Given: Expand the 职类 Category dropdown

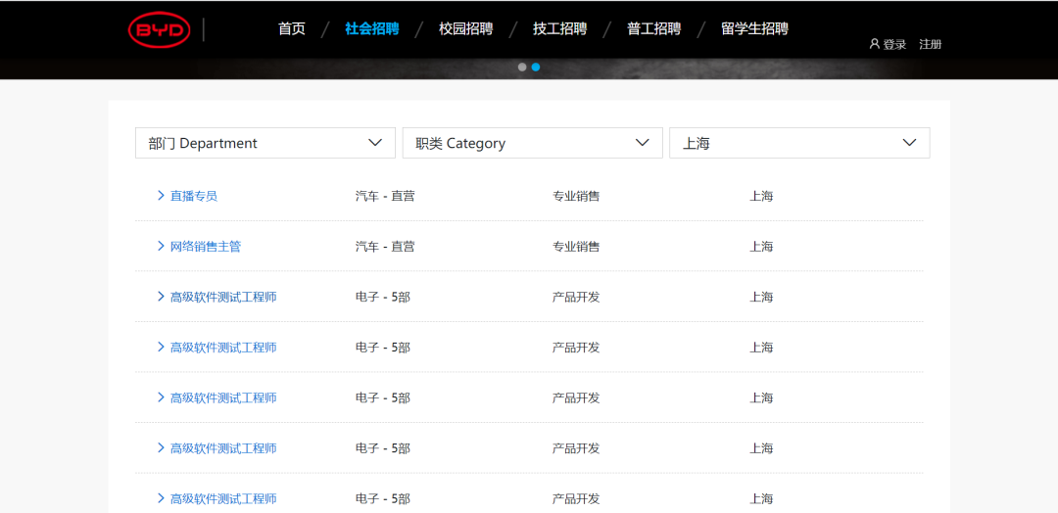Looking at the screenshot, I should tap(532, 143).
